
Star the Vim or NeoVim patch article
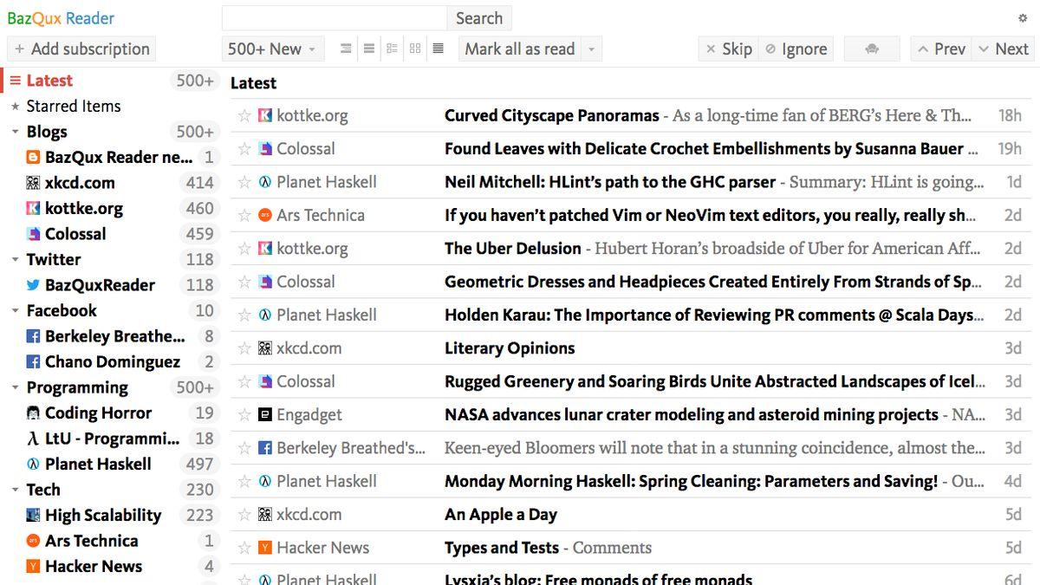(x=244, y=215)
